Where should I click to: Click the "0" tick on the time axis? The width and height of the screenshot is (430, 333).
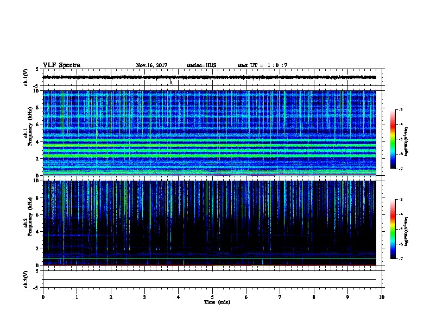43,297
